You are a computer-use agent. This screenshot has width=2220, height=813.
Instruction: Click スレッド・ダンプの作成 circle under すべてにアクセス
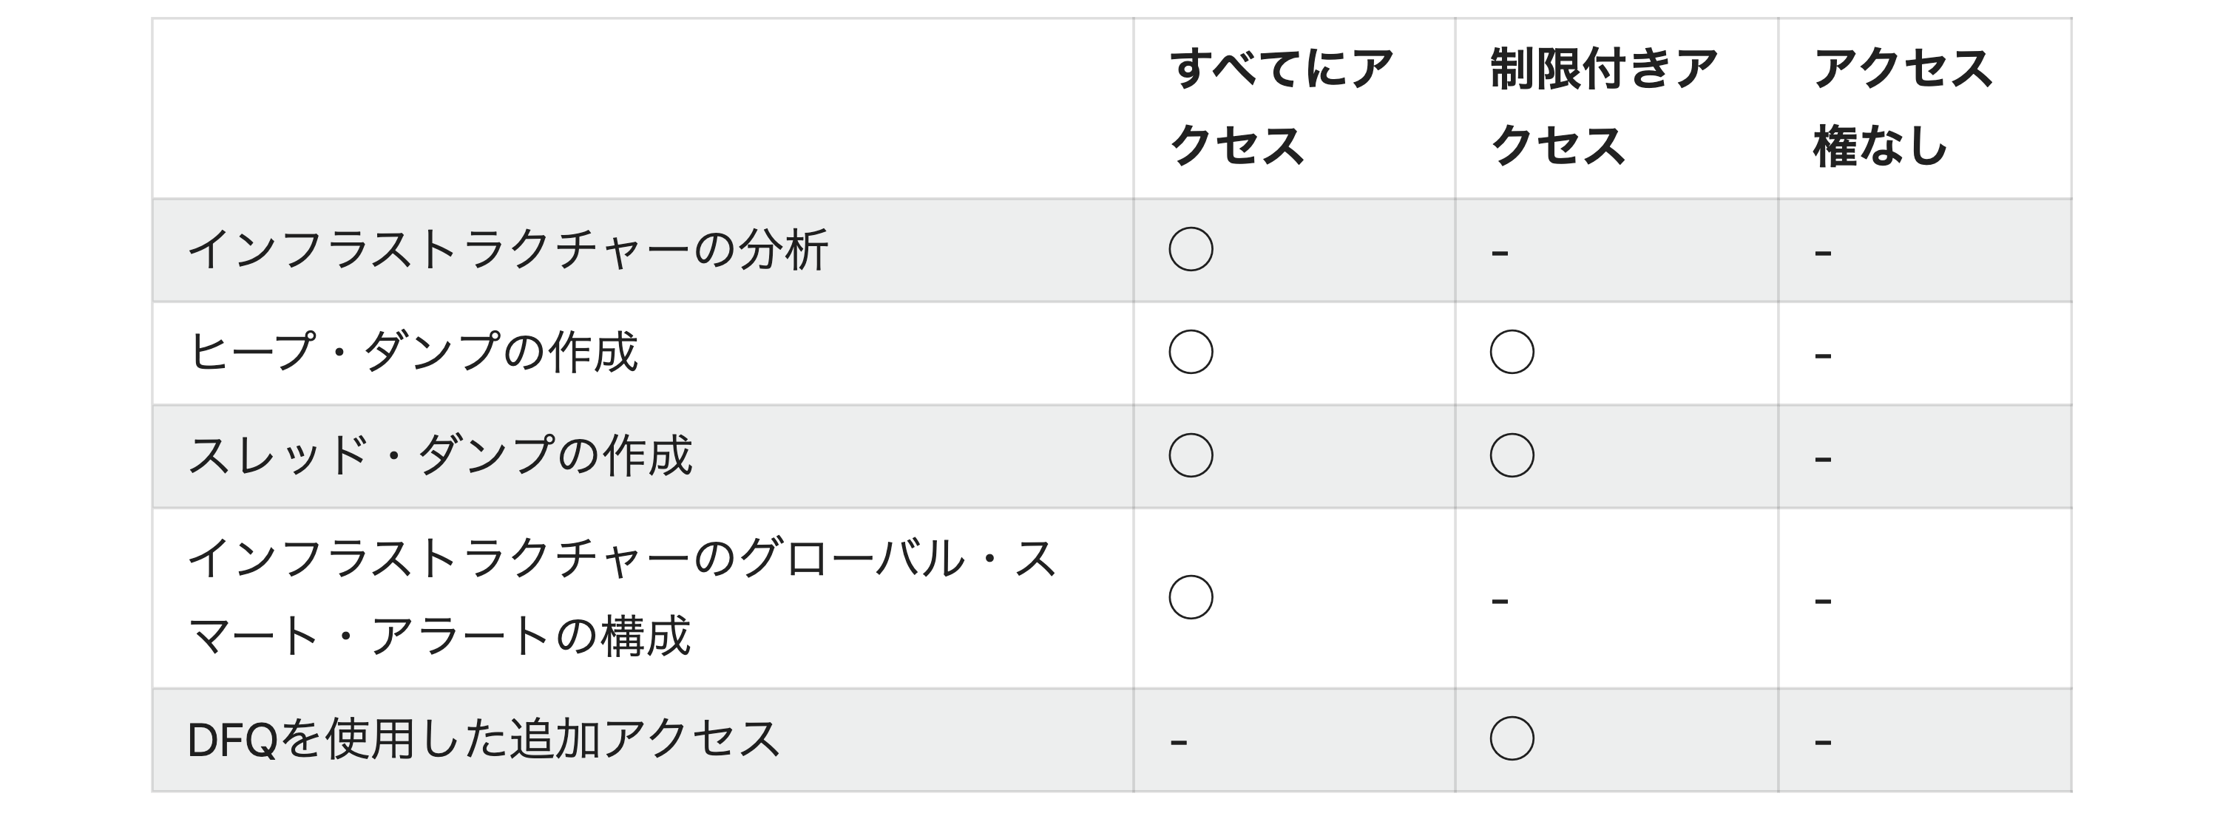[1190, 455]
